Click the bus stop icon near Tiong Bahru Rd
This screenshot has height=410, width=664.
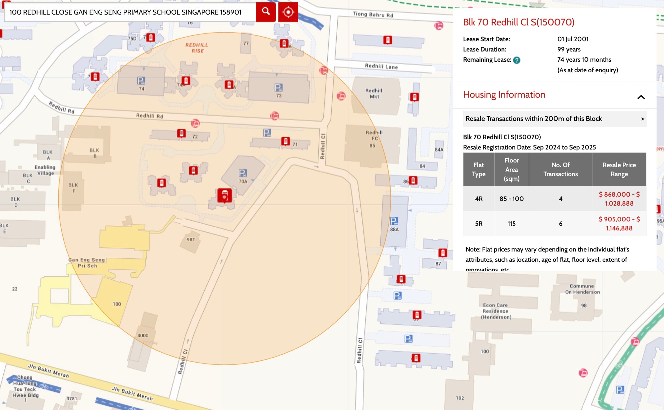(439, 26)
